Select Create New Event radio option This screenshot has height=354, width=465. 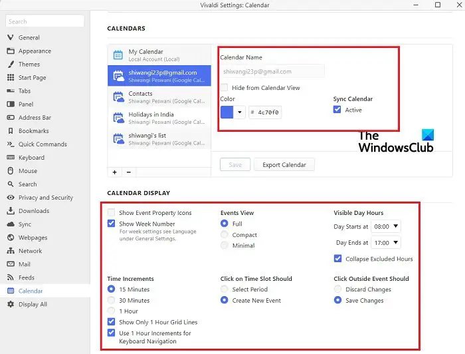click(x=225, y=300)
